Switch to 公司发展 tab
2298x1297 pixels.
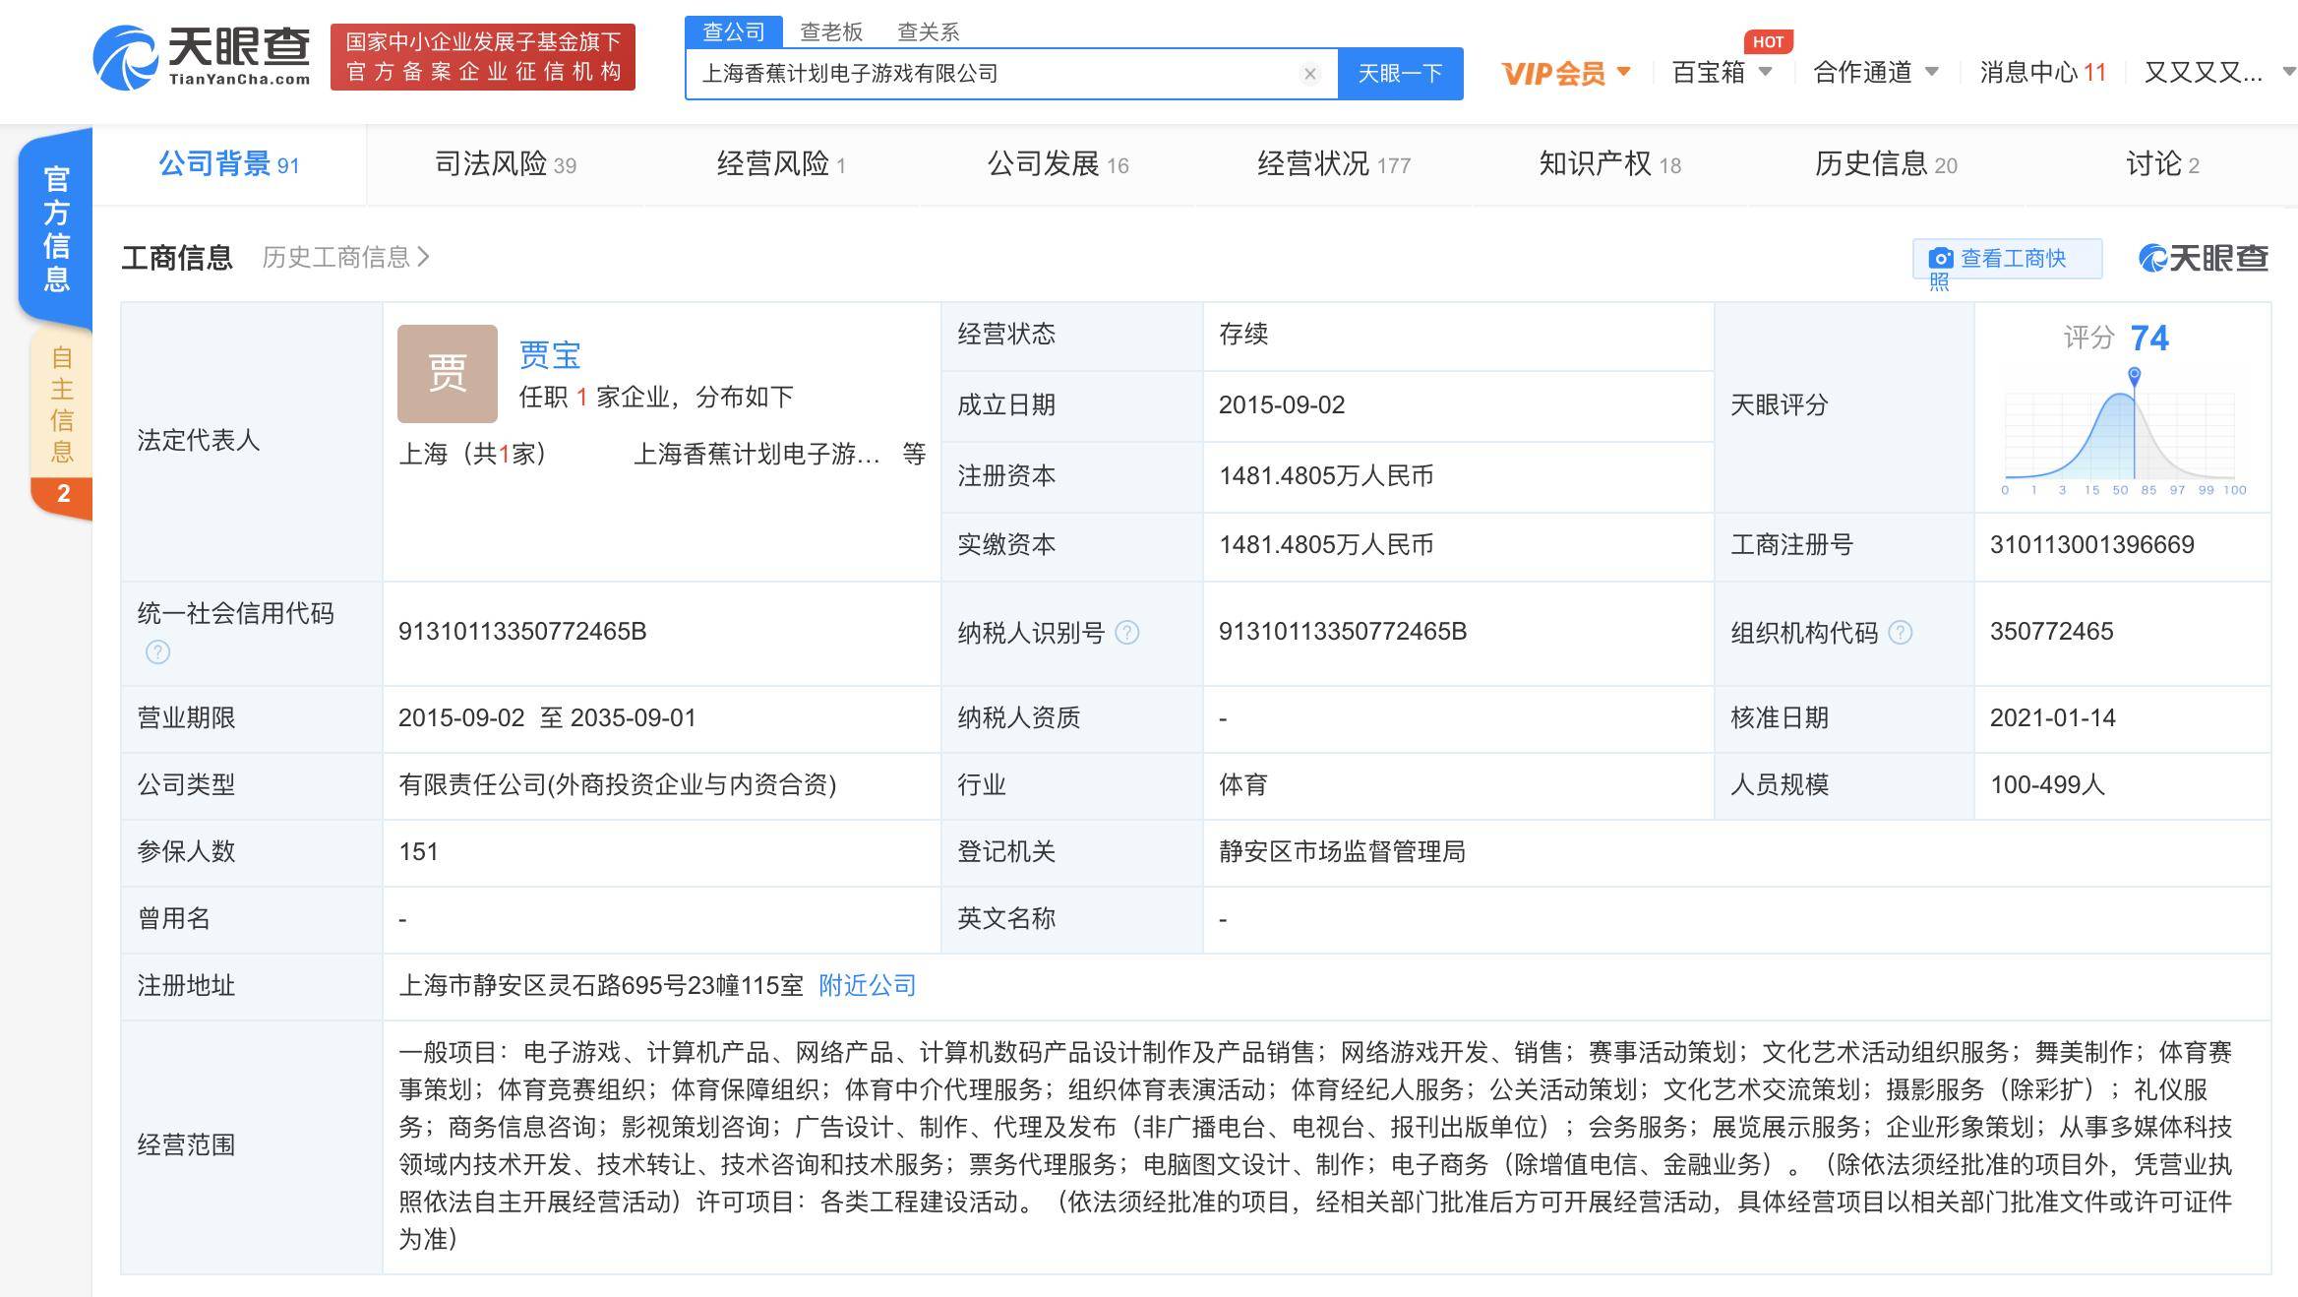[1058, 164]
